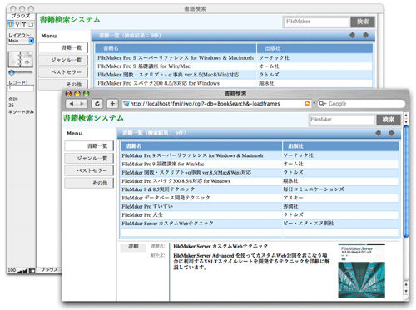Click the browser forward arrow button
This screenshot has width=416, height=310.
82,104
